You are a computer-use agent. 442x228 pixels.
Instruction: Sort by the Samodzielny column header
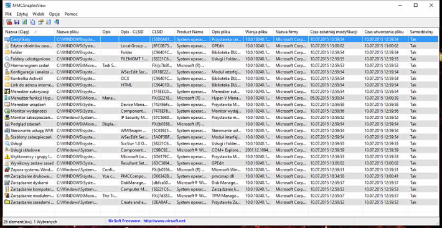point(423,32)
